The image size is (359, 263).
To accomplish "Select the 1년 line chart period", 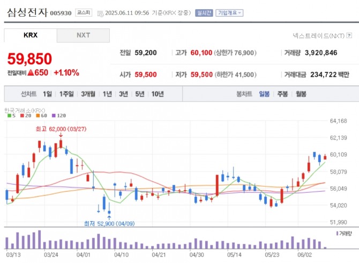I will coord(107,94).
